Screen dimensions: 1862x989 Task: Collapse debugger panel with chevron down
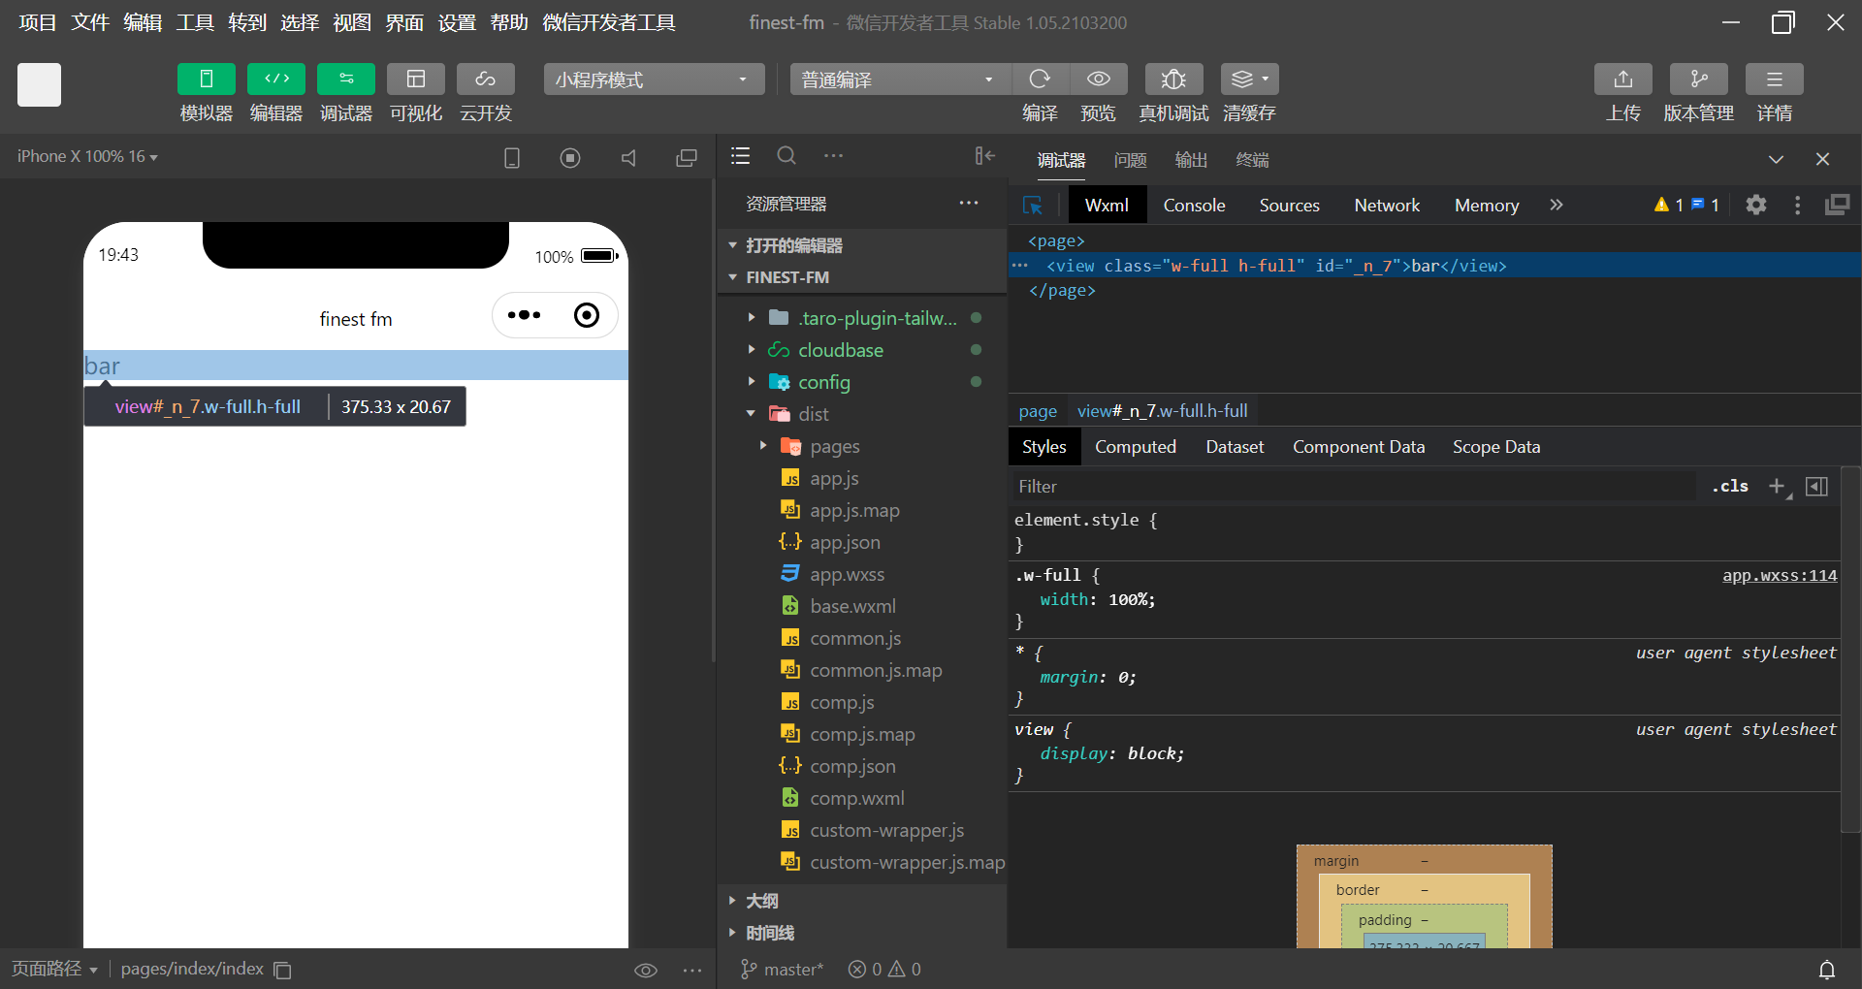point(1776,159)
